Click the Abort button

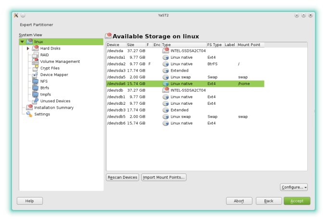(x=239, y=201)
